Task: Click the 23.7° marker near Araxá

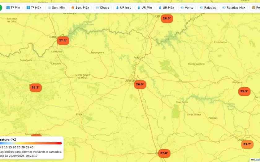Action: (247, 144)
